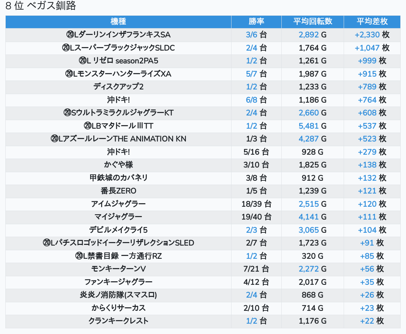
Task: Select machine name 甲鉄城のカバネリ
Action: tap(118, 178)
